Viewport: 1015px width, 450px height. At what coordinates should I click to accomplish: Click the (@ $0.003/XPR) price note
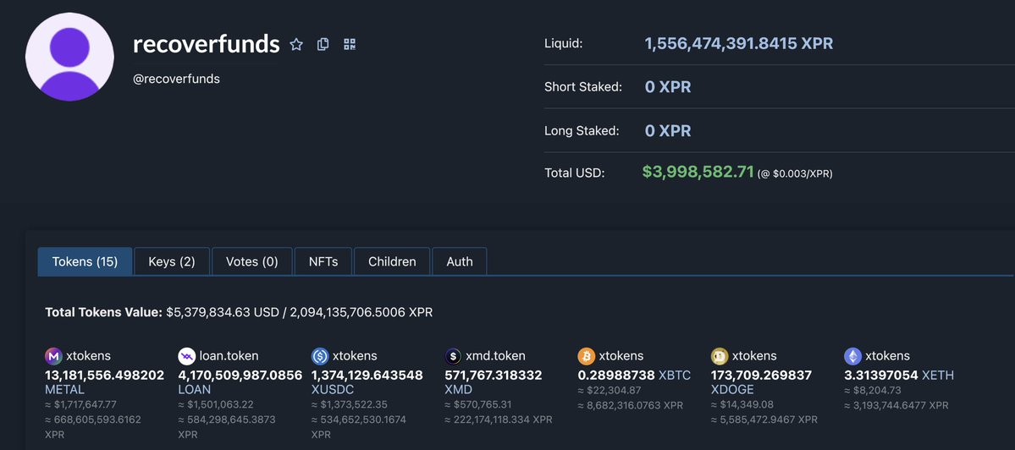(x=795, y=174)
